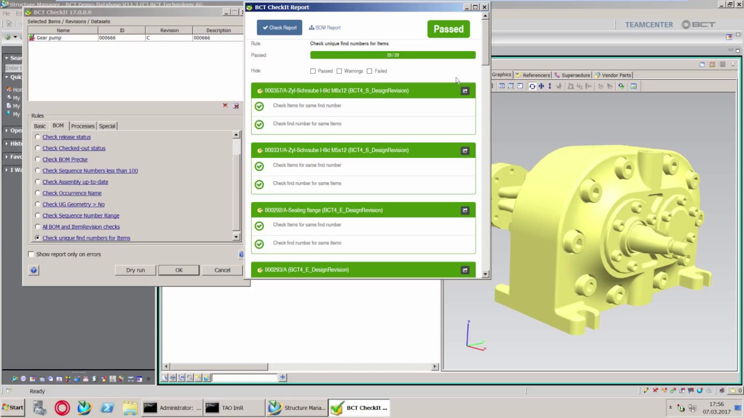
Task: Select the Check Report tab
Action: click(x=280, y=28)
